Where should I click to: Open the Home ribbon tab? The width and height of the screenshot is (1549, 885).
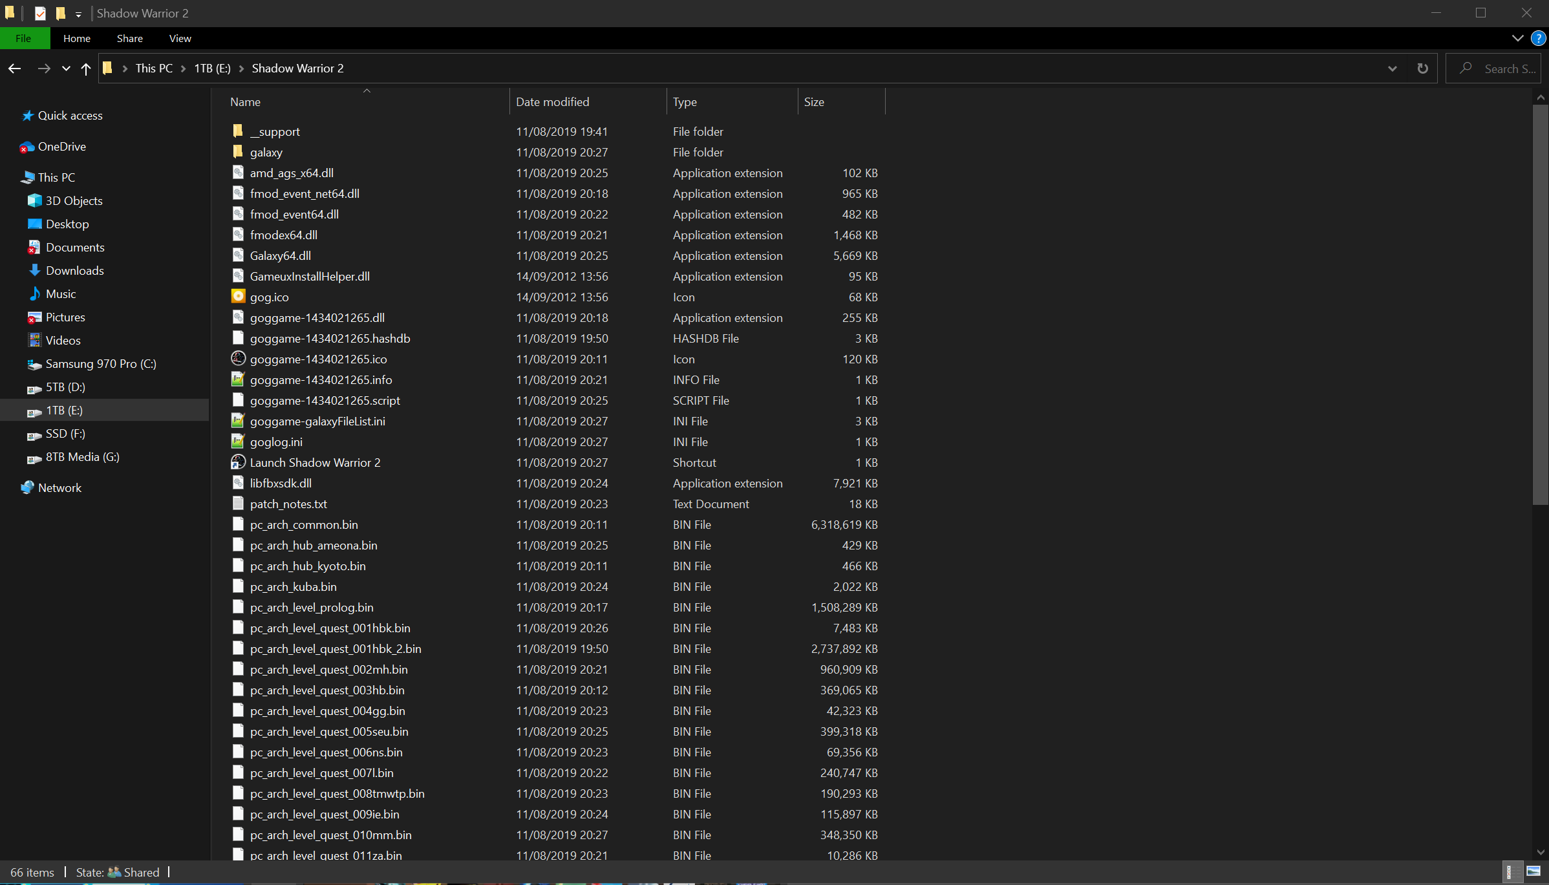coord(77,38)
